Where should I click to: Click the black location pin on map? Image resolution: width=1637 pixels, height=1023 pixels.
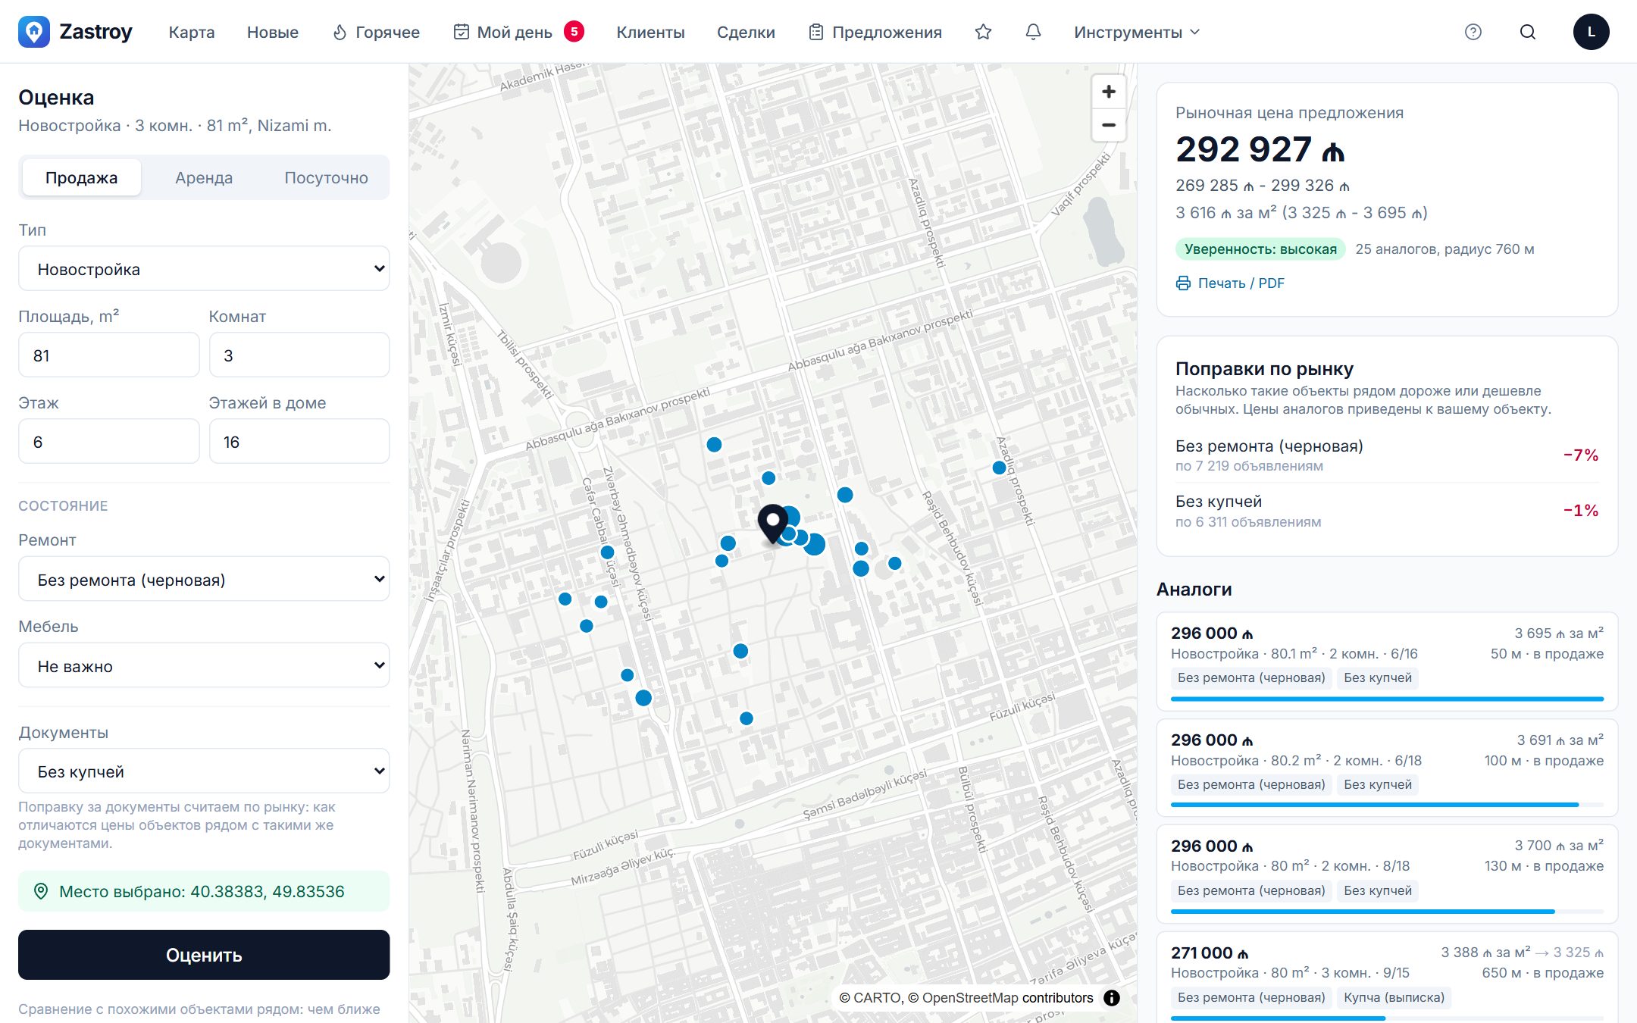[773, 524]
